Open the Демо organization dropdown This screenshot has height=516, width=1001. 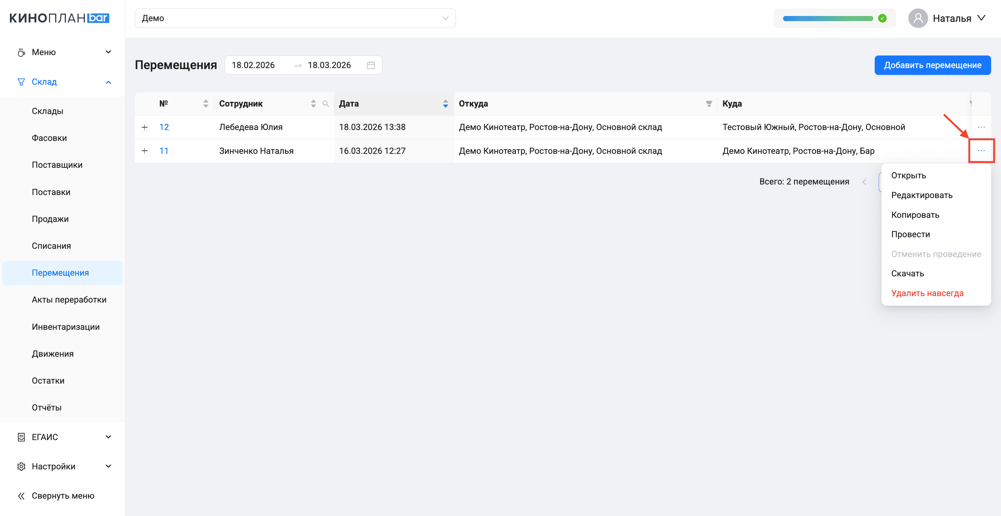tap(295, 18)
